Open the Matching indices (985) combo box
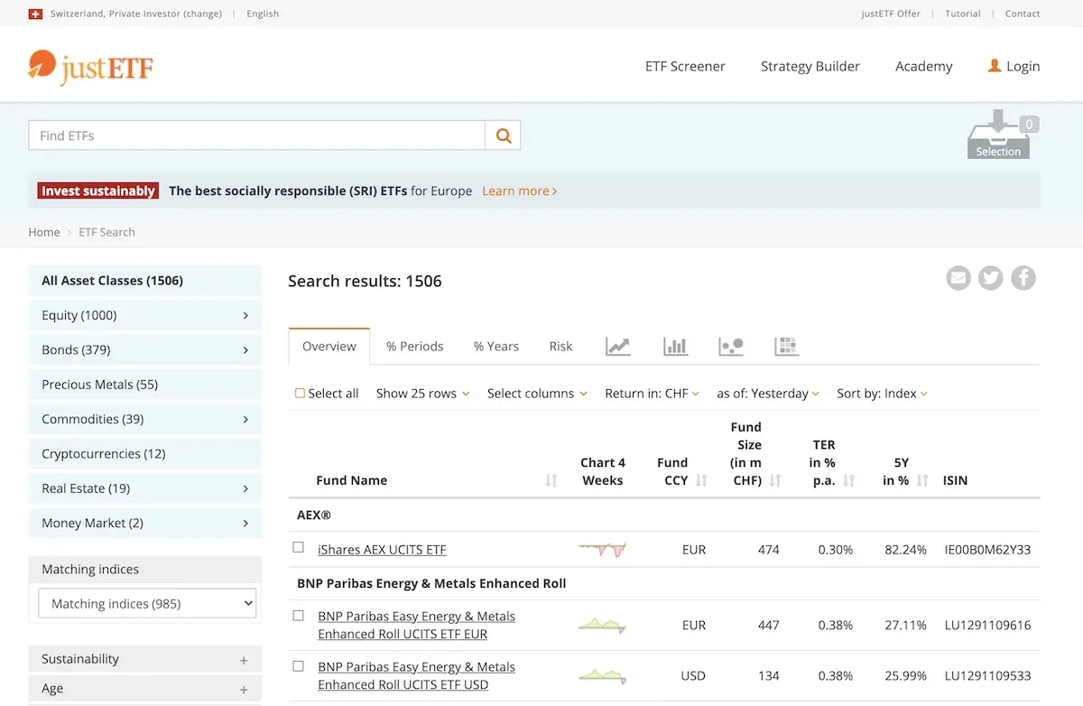1083x706 pixels. [x=147, y=604]
